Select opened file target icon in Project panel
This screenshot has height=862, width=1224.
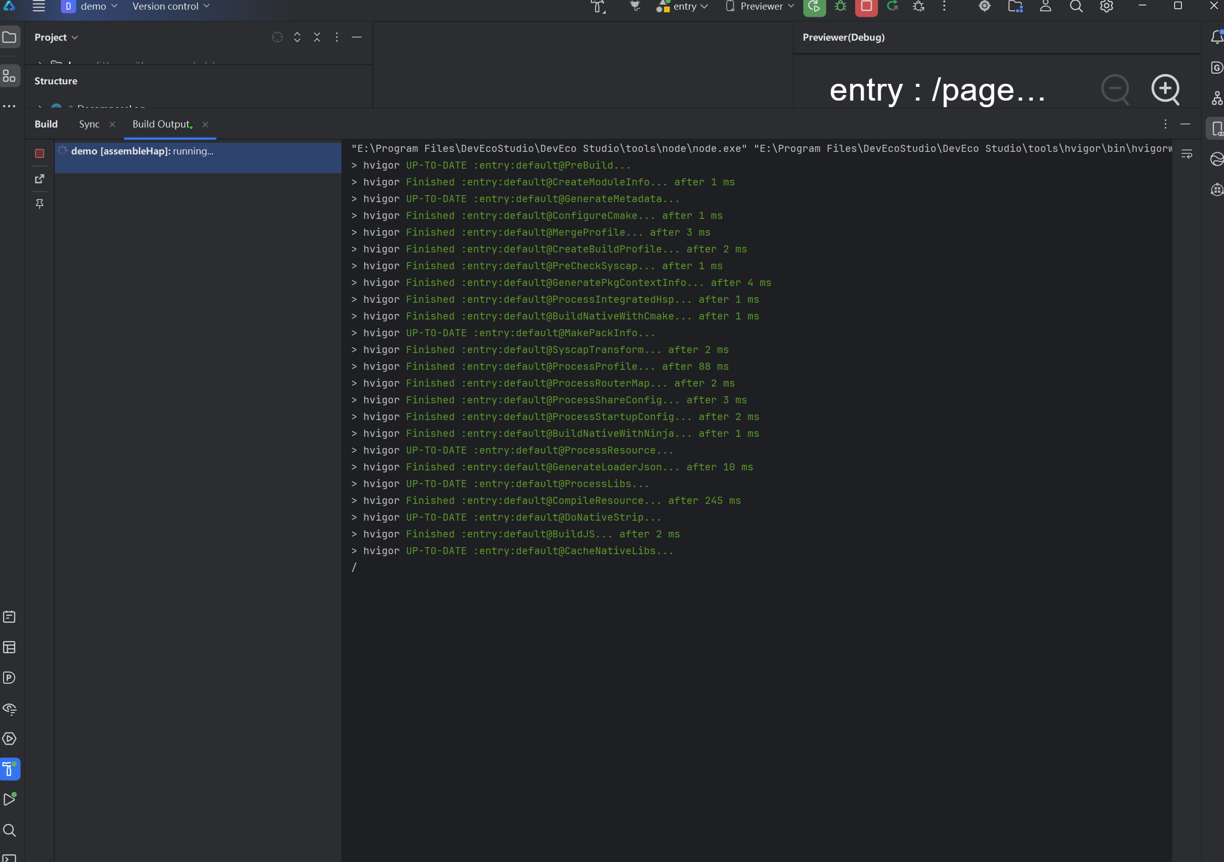pyautogui.click(x=277, y=37)
